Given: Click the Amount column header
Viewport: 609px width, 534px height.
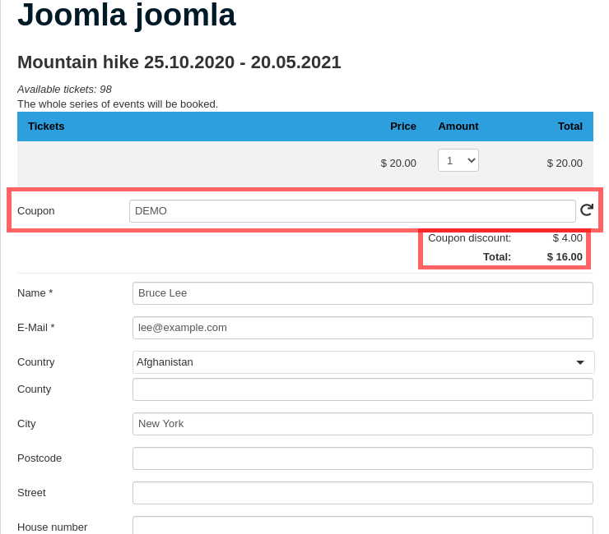Looking at the screenshot, I should click(458, 127).
